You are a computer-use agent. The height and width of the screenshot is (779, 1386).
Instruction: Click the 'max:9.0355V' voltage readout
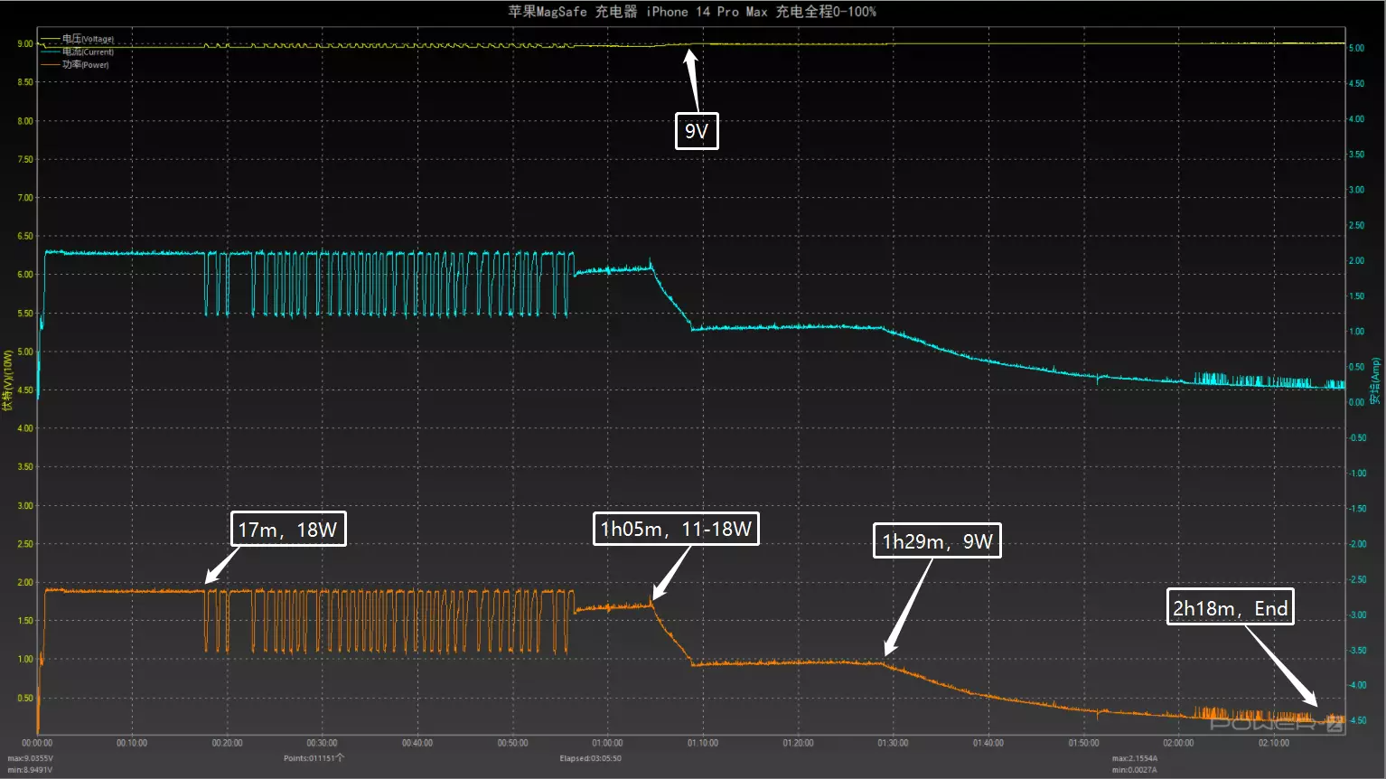tap(31, 759)
